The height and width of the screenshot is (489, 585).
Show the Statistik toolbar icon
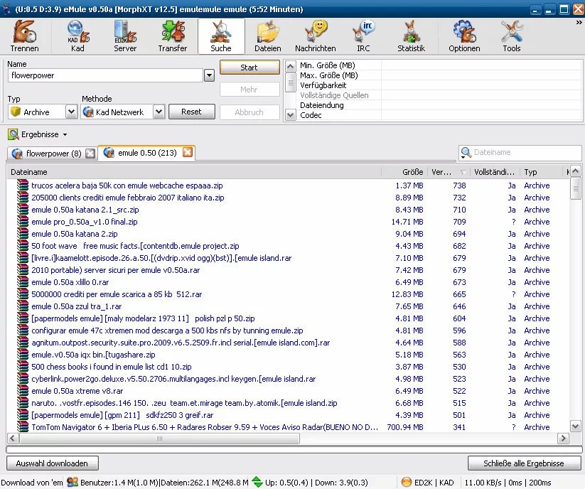pyautogui.click(x=411, y=36)
